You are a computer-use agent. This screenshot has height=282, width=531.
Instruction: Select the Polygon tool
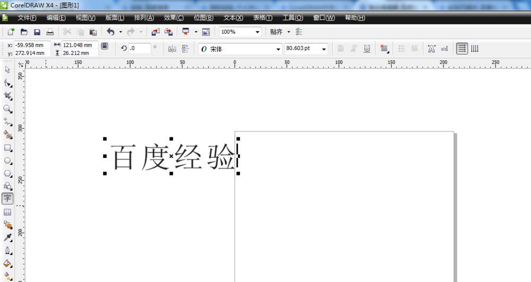coord(7,174)
